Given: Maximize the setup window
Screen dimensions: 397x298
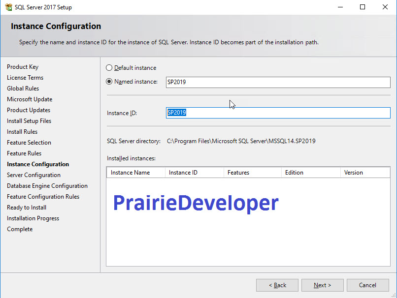Looking at the screenshot, I should (363, 7).
